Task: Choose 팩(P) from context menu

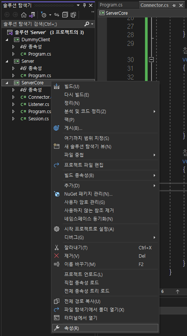Action: point(105,120)
